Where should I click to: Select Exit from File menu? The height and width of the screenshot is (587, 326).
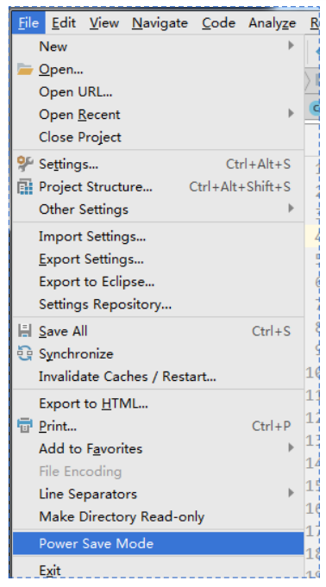click(x=158, y=570)
